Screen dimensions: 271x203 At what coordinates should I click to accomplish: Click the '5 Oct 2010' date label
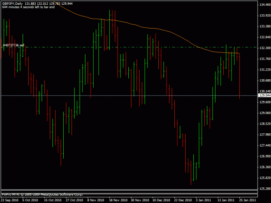(x=30, y=200)
